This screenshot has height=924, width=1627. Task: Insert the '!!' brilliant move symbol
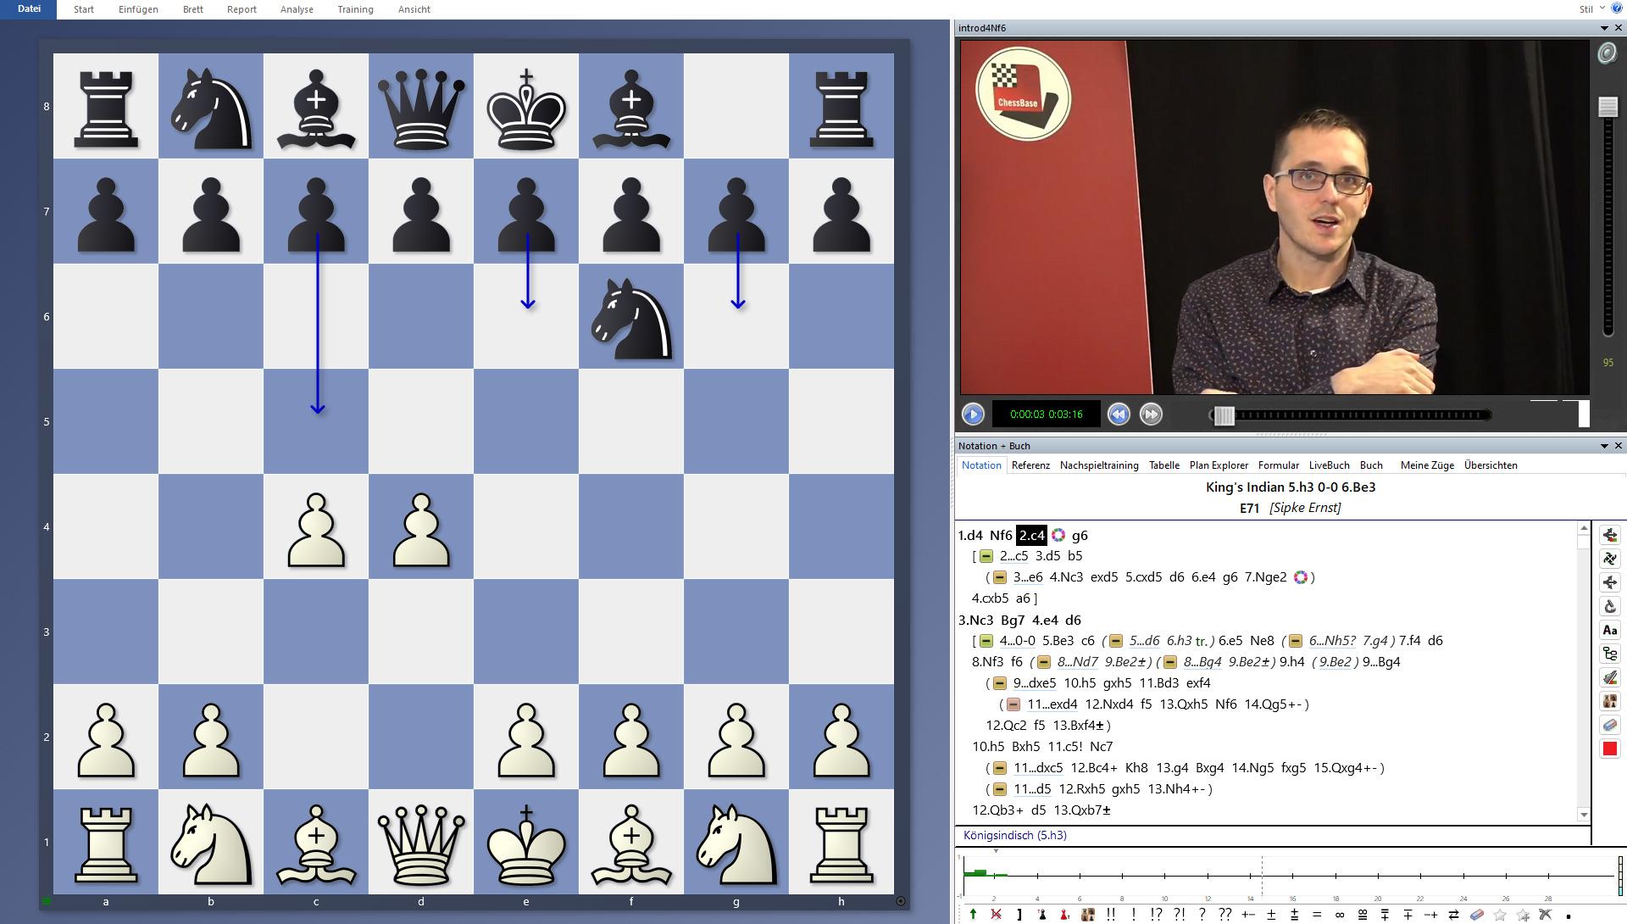tap(1110, 914)
